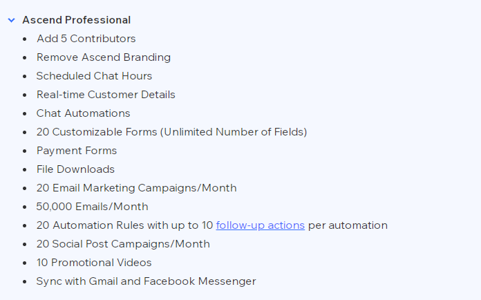Image resolution: width=481 pixels, height=300 pixels.
Task: Click the Scheduled Chat Hours item
Action: [x=94, y=76]
